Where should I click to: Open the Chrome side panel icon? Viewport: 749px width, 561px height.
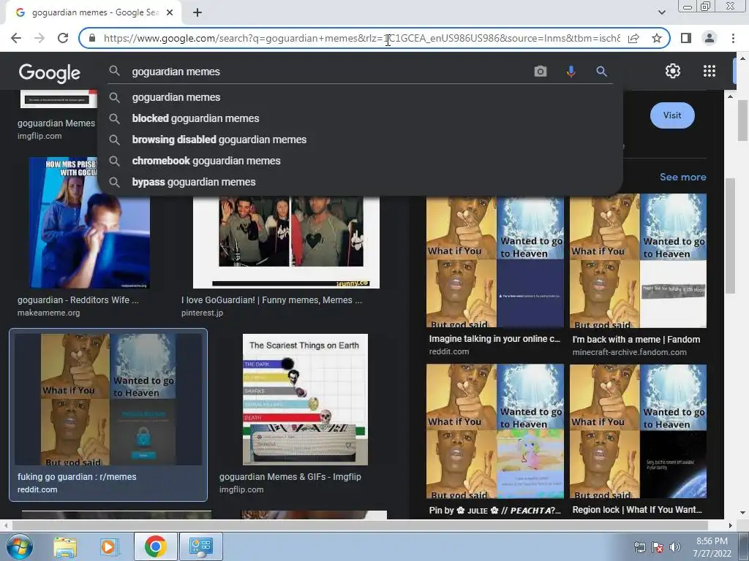pyautogui.click(x=686, y=38)
